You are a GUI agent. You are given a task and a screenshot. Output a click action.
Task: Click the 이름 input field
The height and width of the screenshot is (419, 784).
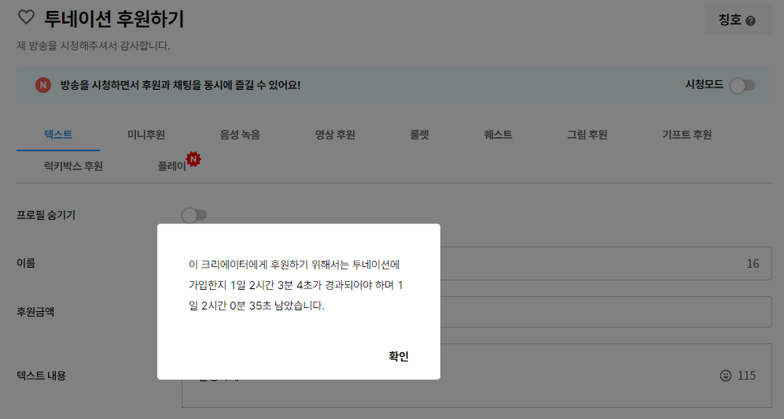click(x=477, y=264)
